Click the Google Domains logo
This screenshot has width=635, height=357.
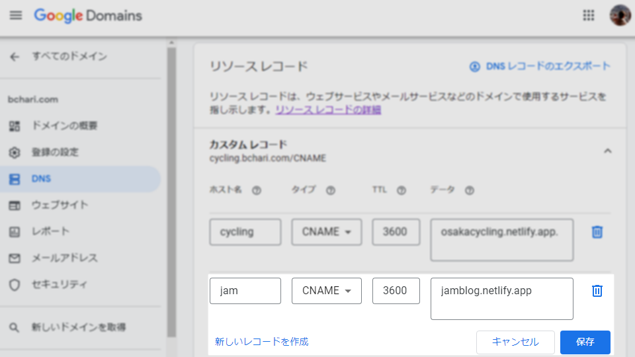click(x=88, y=16)
